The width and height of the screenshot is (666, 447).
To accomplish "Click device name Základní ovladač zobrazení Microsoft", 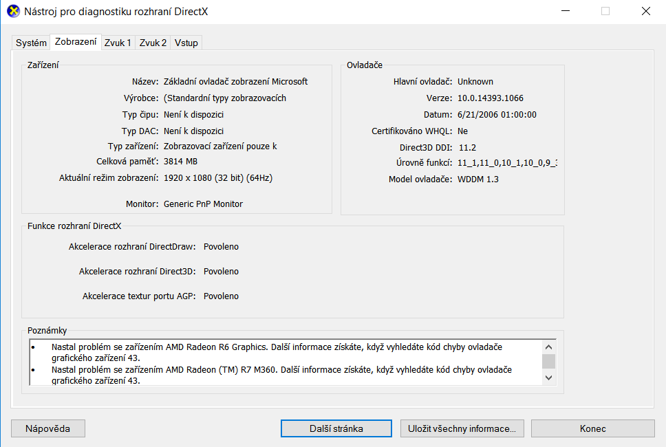I will (235, 82).
